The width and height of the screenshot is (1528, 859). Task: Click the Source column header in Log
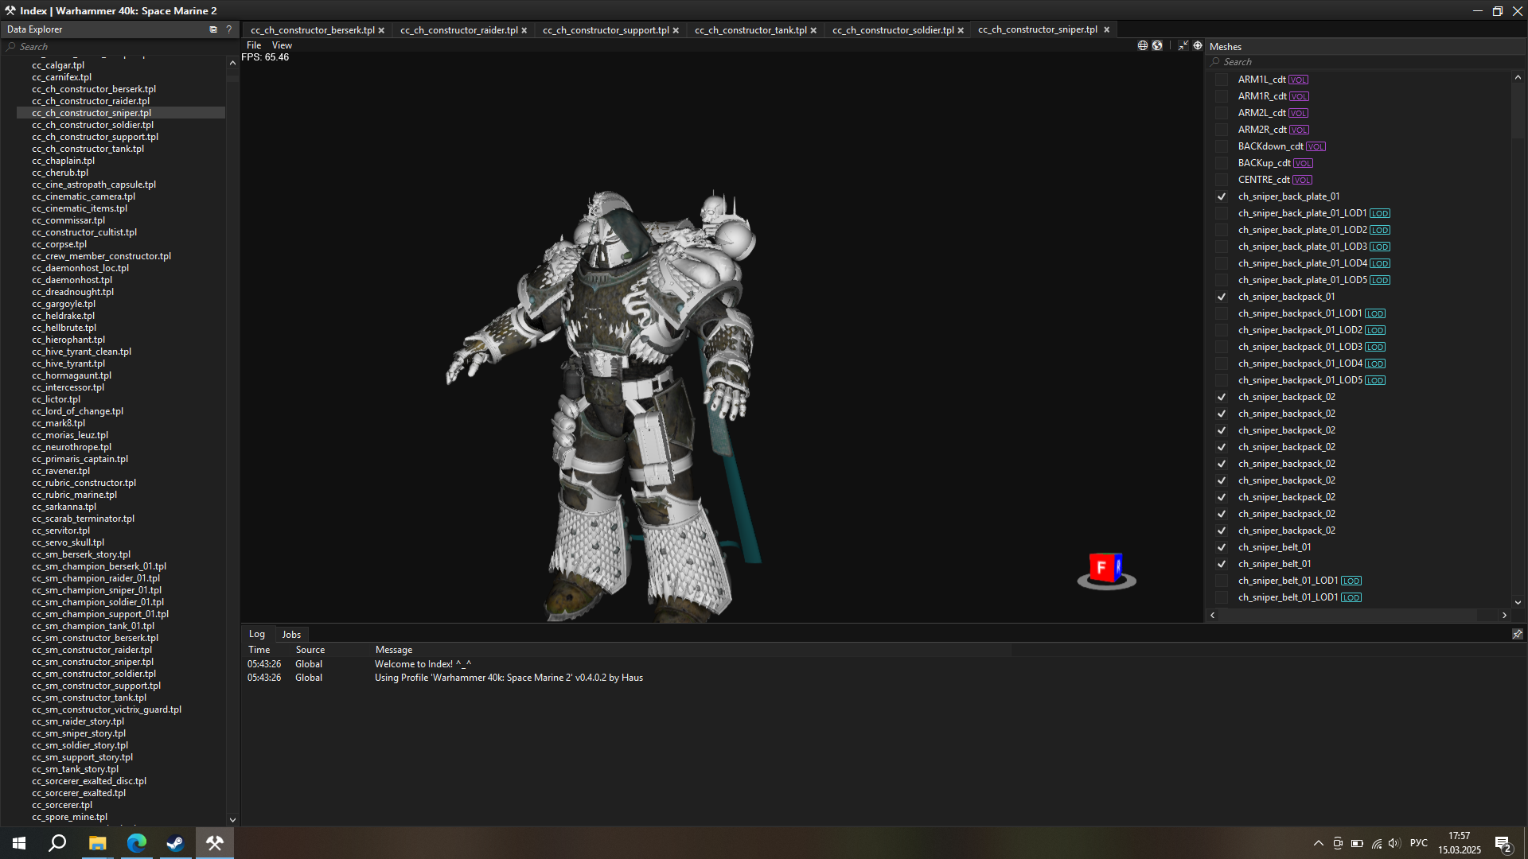pyautogui.click(x=310, y=650)
